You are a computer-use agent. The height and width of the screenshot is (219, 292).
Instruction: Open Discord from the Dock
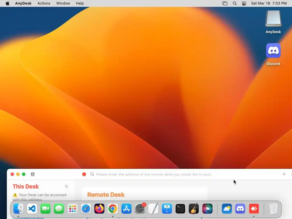point(240,208)
